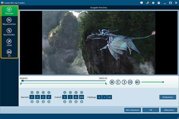Click the Cliplänge hours field
Image resolution: width=179 pixels, height=119 pixels.
coord(99,97)
